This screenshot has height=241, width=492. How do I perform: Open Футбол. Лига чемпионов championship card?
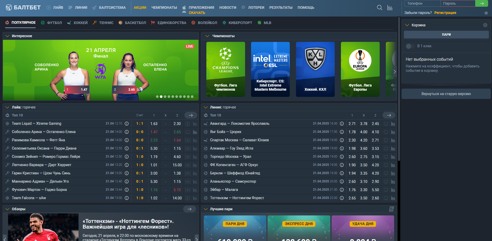[226, 69]
